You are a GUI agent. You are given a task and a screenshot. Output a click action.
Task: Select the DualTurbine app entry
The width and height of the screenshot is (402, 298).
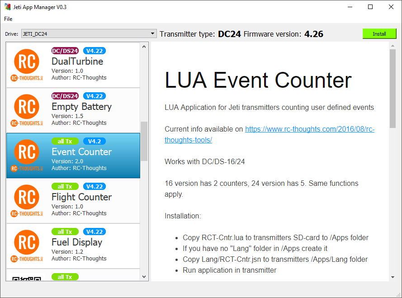pos(73,65)
